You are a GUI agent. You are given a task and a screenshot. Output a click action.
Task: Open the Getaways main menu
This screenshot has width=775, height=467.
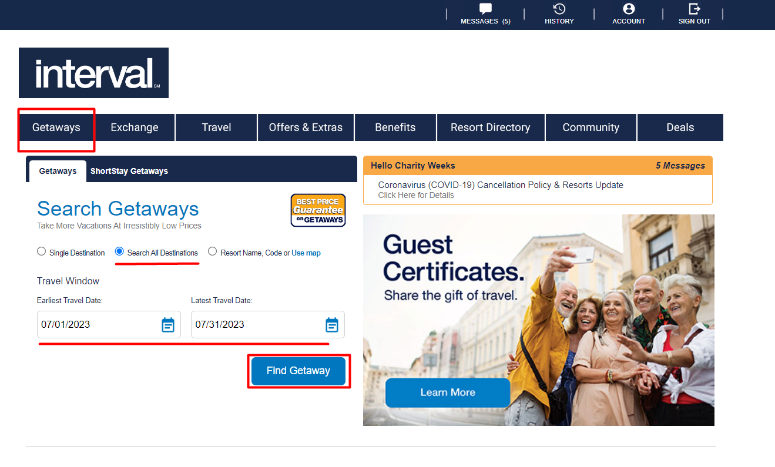click(56, 127)
